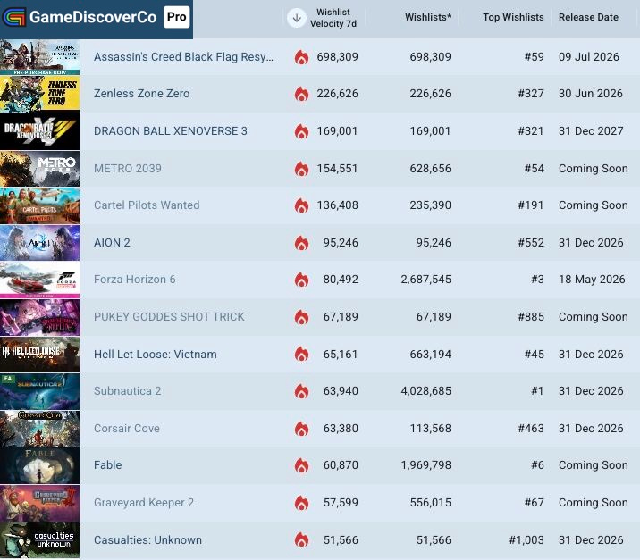
Task: Click the flame icon in Zenless Zone Zero row
Action: point(301,94)
